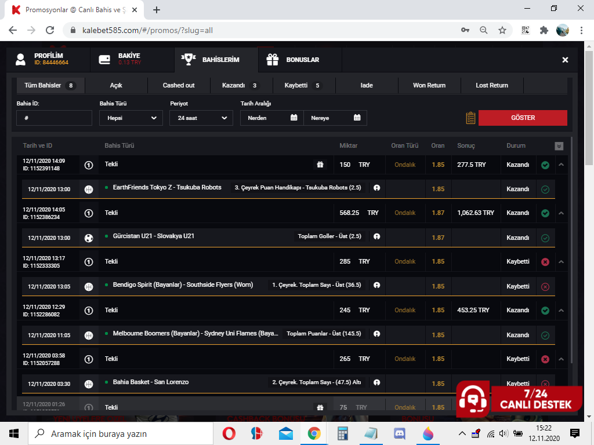This screenshot has height=445, width=594.
Task: Open Opera from the taskbar
Action: 229,433
